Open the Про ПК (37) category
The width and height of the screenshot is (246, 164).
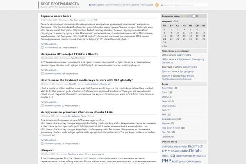(x=166, y=132)
